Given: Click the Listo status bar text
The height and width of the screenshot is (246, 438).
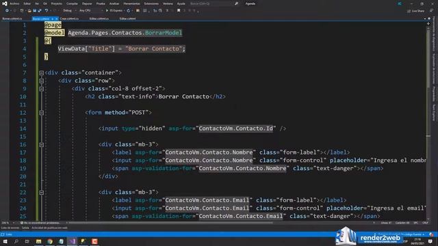Looking at the screenshot, I should (x=9, y=234).
